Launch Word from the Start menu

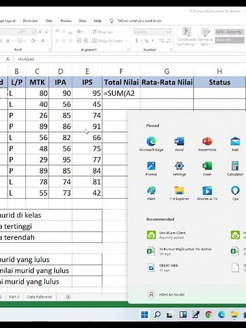point(179,144)
